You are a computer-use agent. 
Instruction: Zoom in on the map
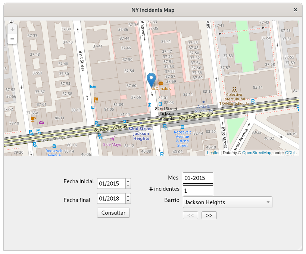12,29
